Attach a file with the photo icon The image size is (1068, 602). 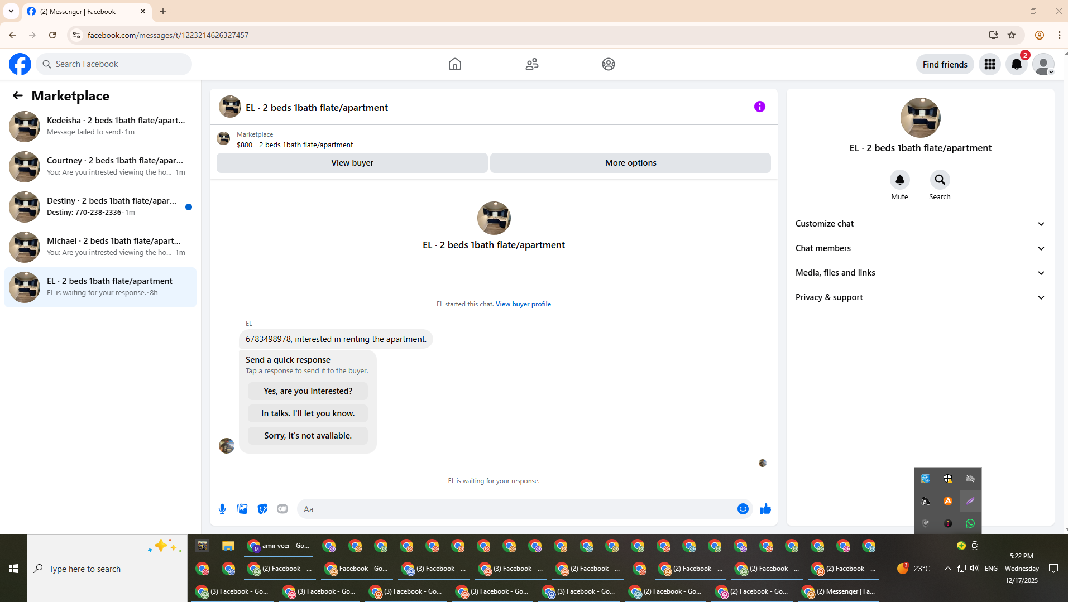click(242, 509)
